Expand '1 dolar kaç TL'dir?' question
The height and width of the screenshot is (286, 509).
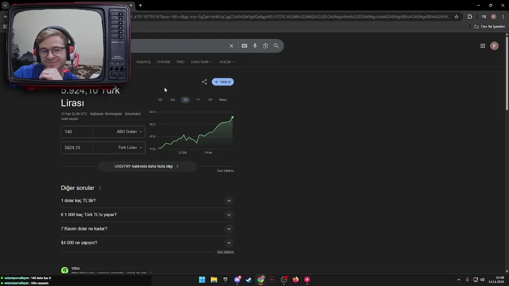point(147,201)
